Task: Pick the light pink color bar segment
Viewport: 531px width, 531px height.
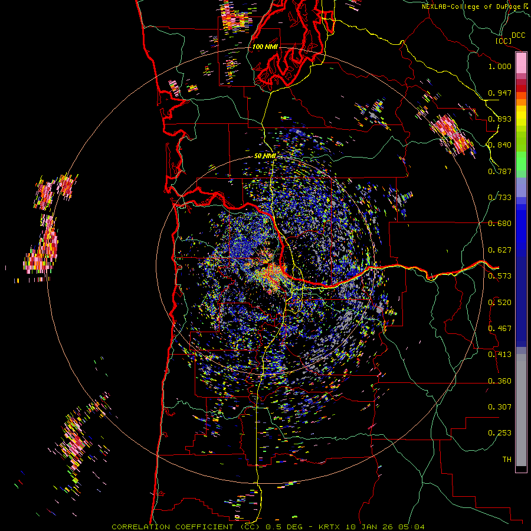Action: 521,63
